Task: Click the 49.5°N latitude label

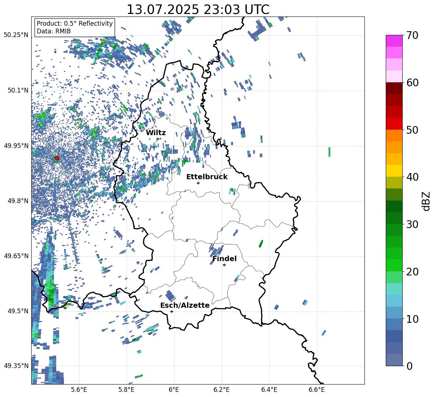Action: tap(18, 311)
